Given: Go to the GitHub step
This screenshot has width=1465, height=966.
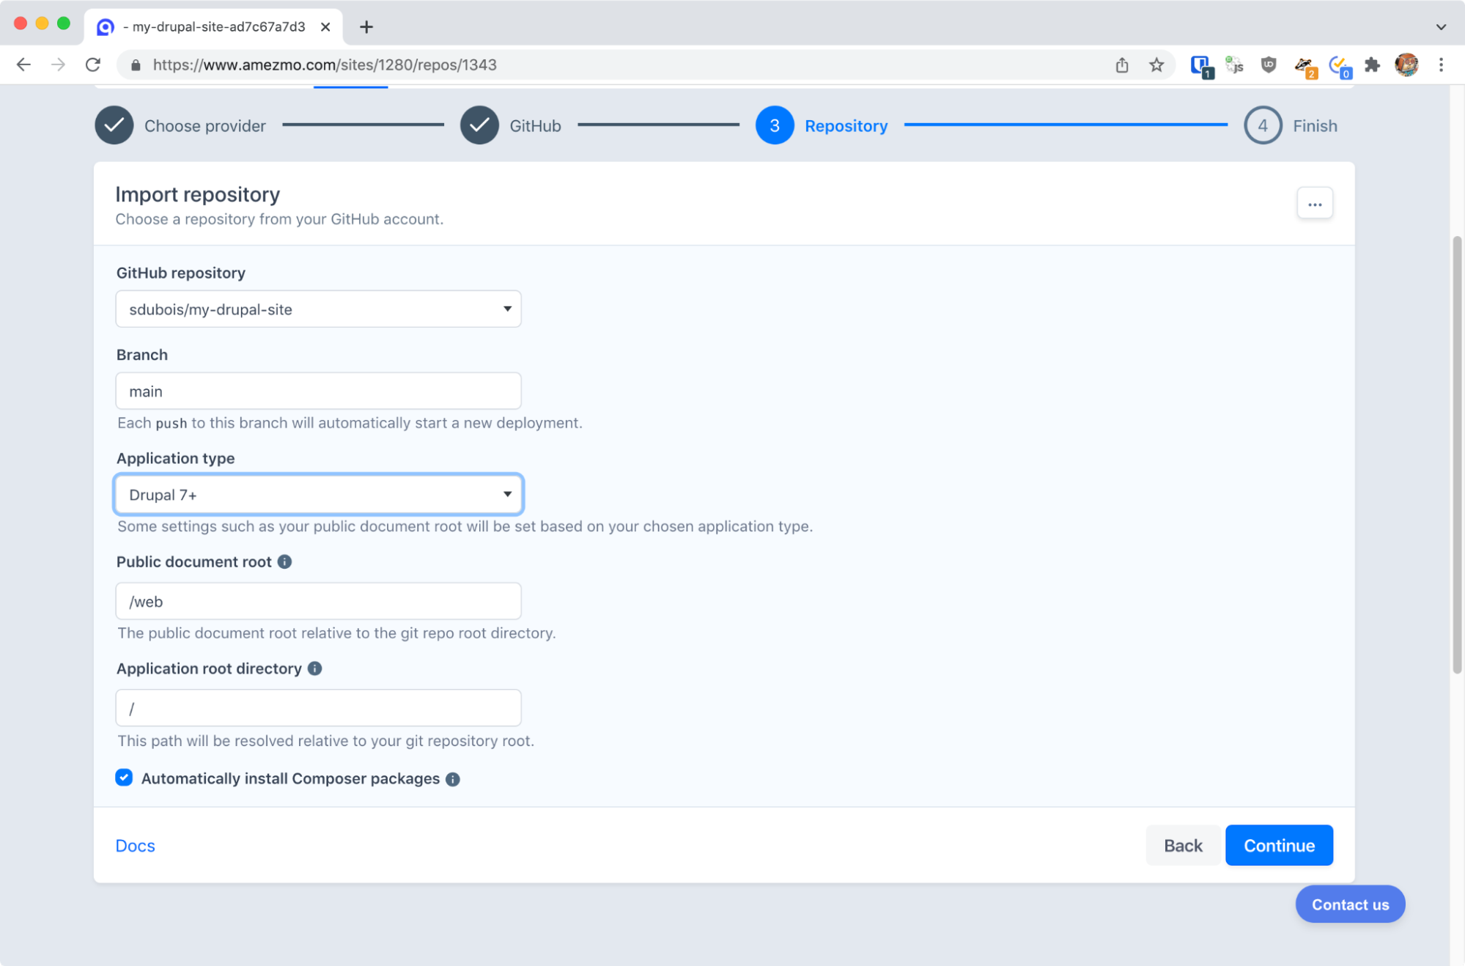Looking at the screenshot, I should coord(511,125).
